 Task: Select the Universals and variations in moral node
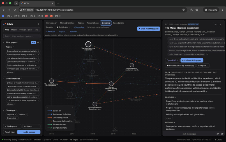[x=132, y=65]
